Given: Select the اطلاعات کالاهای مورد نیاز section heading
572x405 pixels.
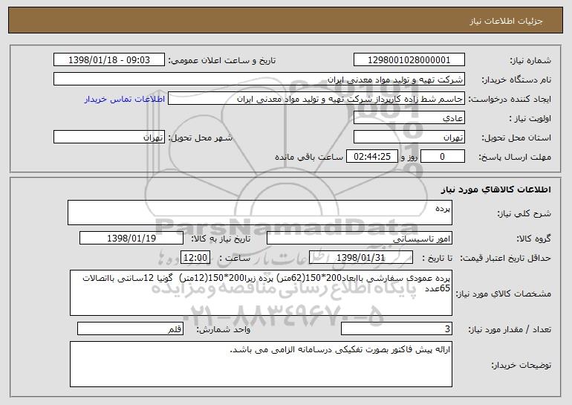Looking at the screenshot, I should (495, 189).
